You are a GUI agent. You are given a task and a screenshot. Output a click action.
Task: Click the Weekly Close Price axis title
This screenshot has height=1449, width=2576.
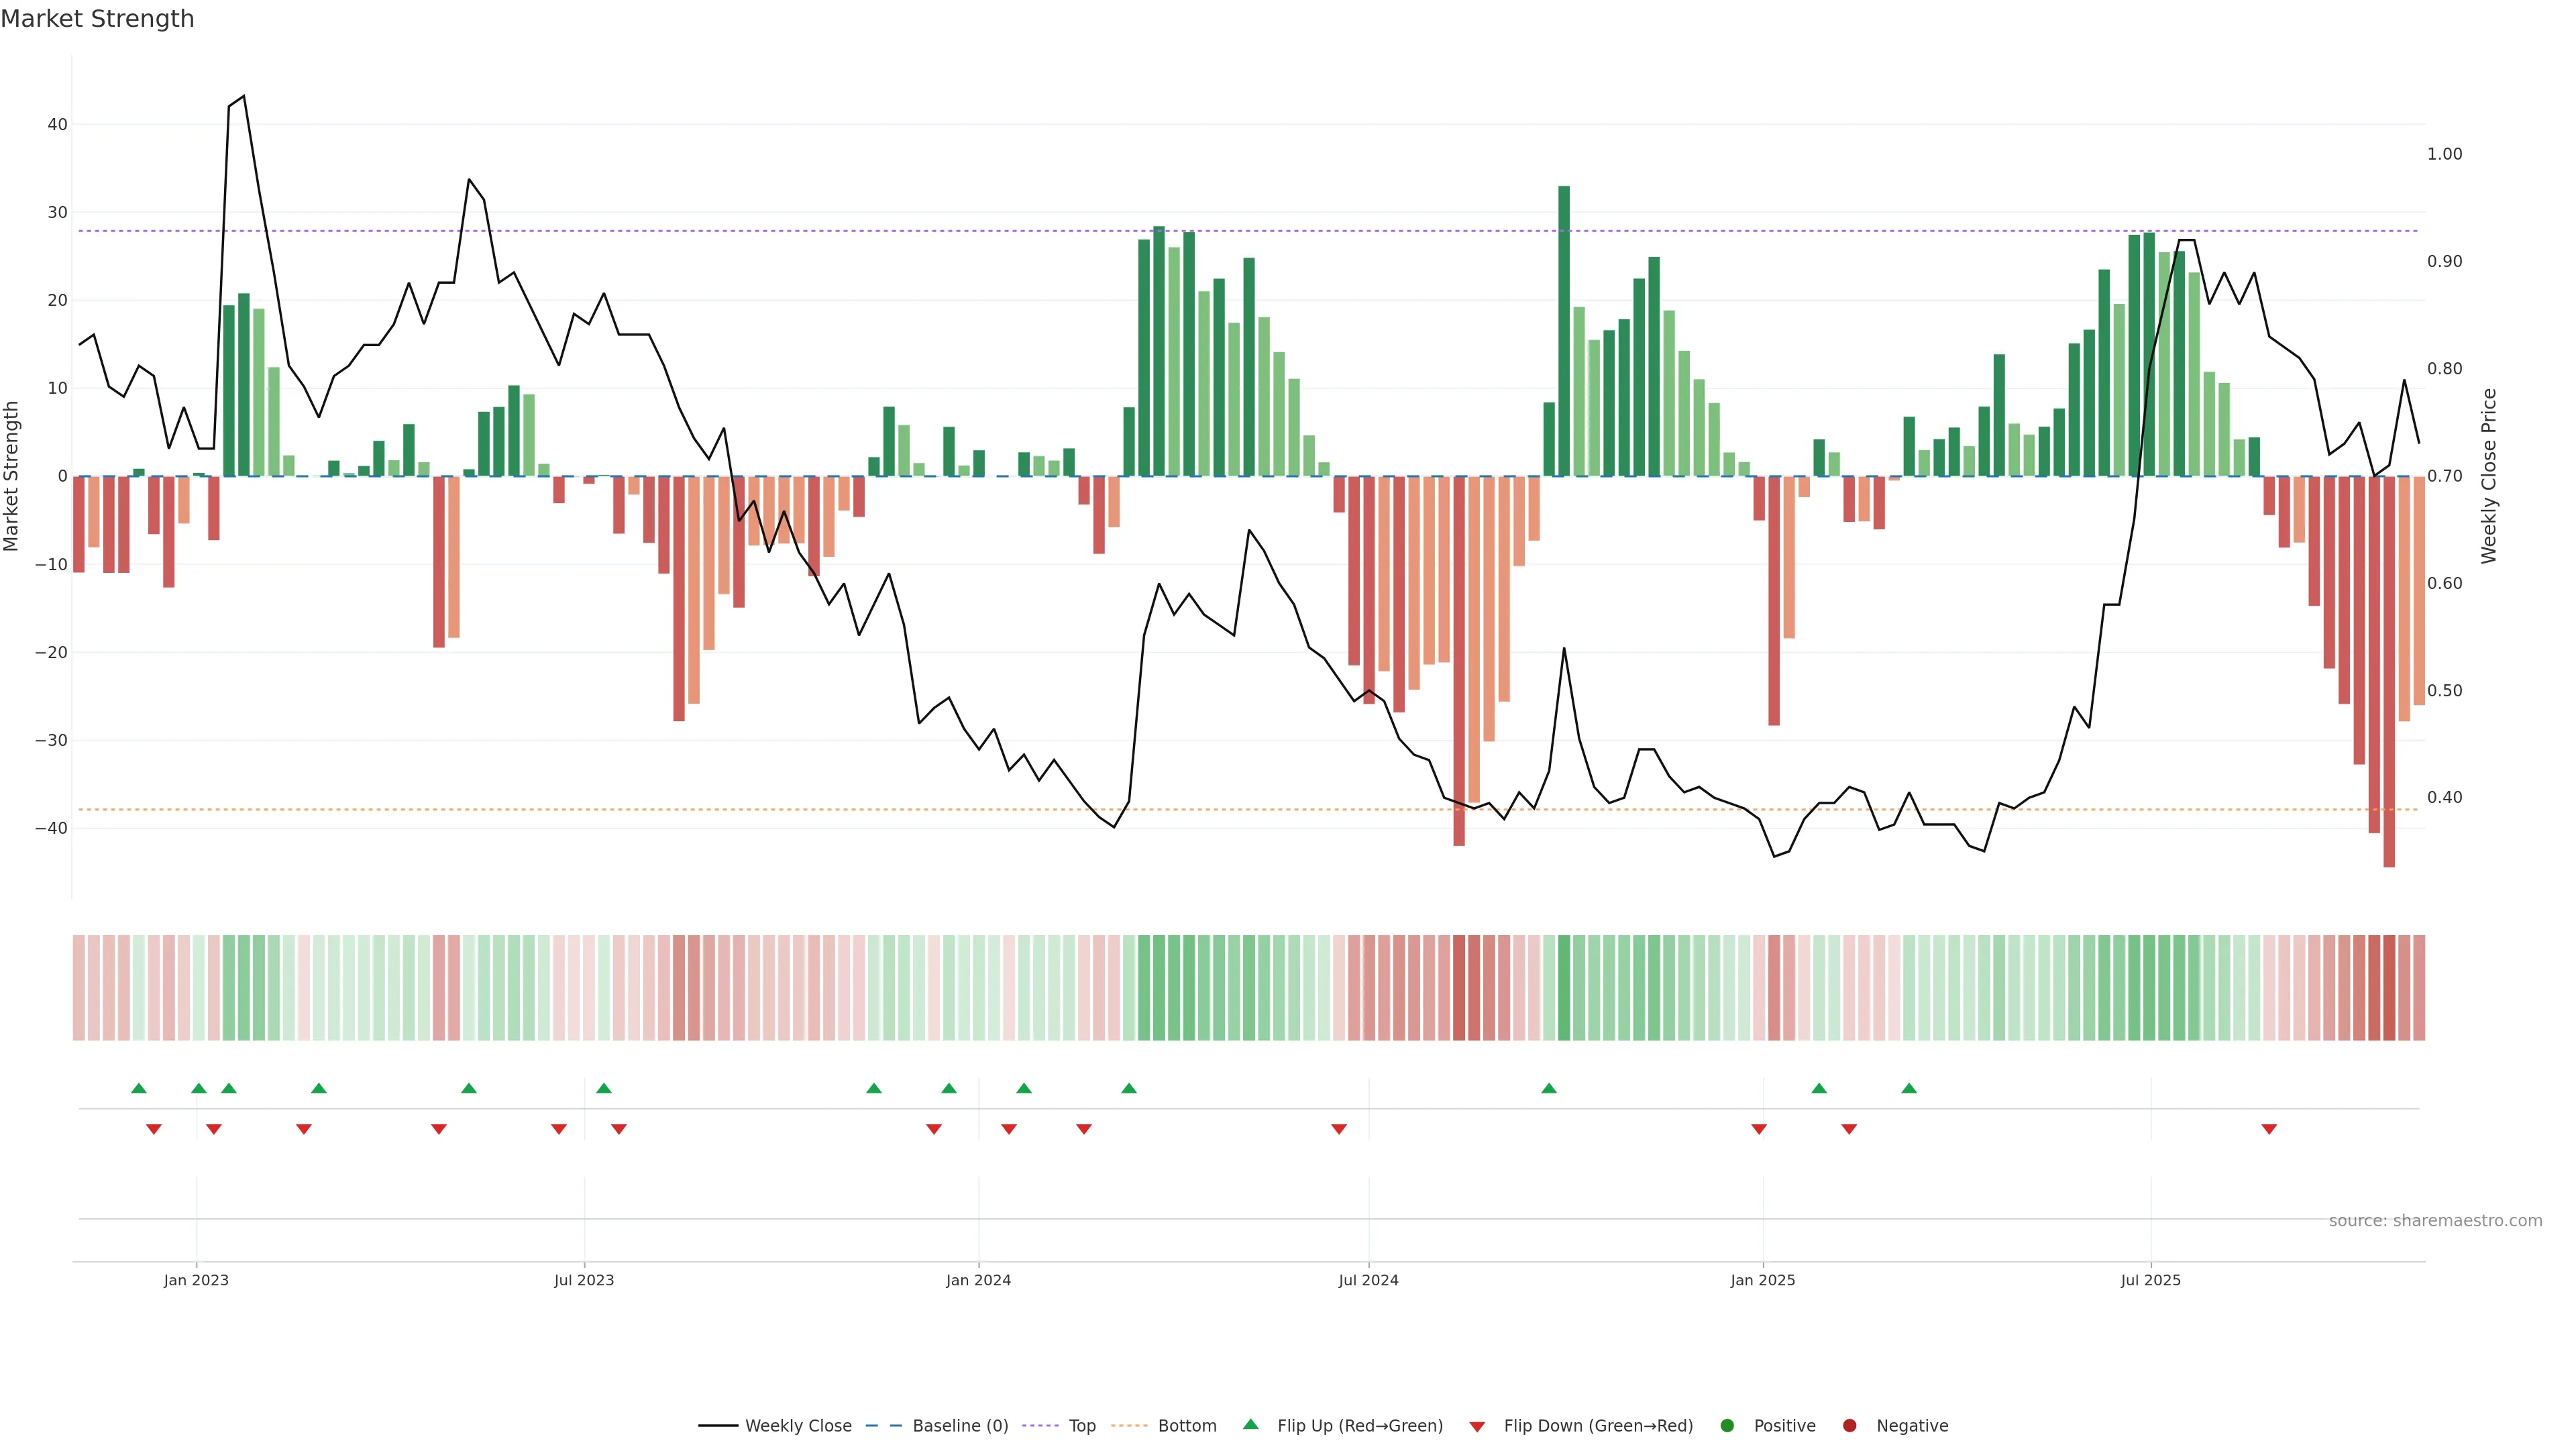[2489, 476]
